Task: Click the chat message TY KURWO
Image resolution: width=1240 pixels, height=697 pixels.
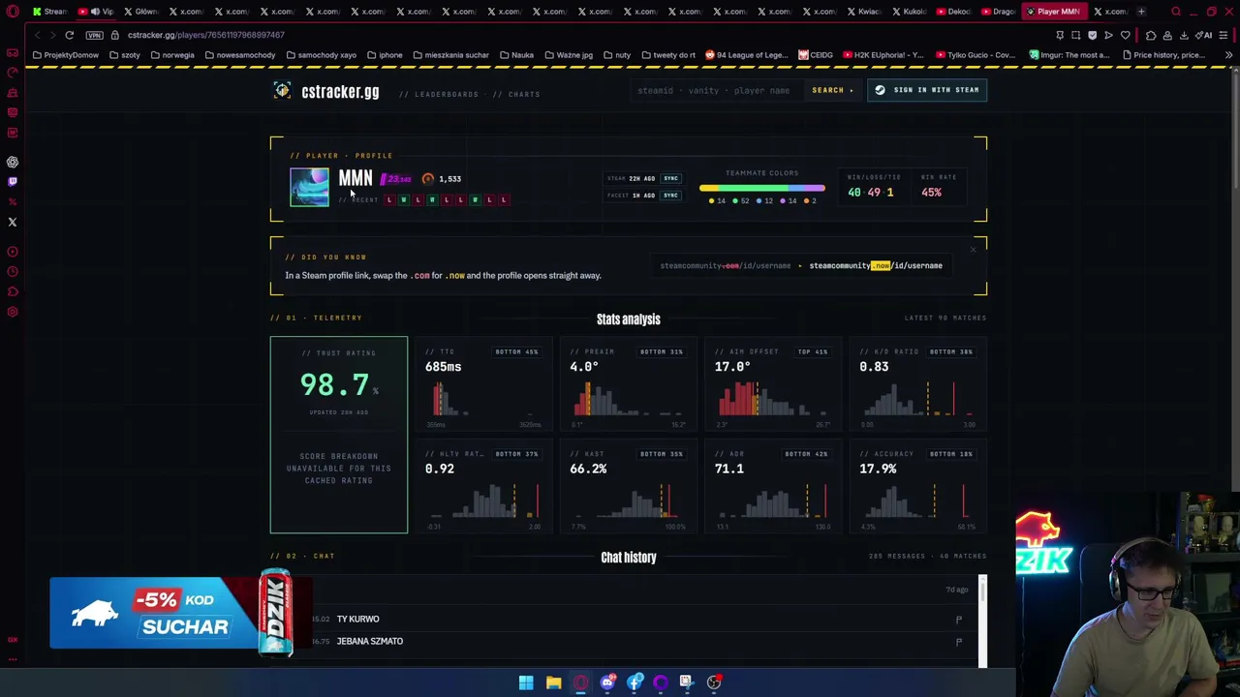Action: 357,619
